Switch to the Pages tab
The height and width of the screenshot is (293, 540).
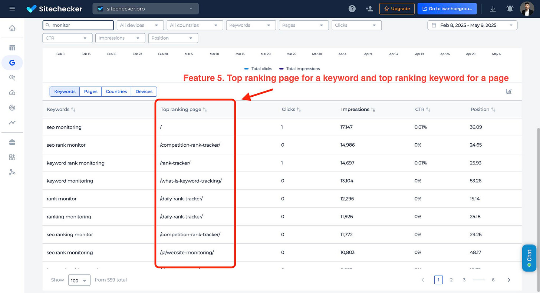[91, 91]
